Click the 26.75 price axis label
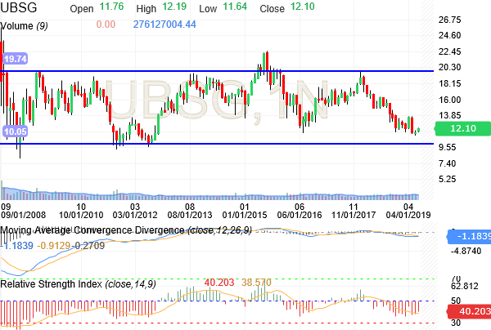 [x=449, y=20]
